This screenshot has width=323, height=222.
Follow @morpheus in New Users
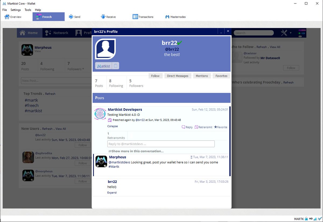tap(83, 181)
